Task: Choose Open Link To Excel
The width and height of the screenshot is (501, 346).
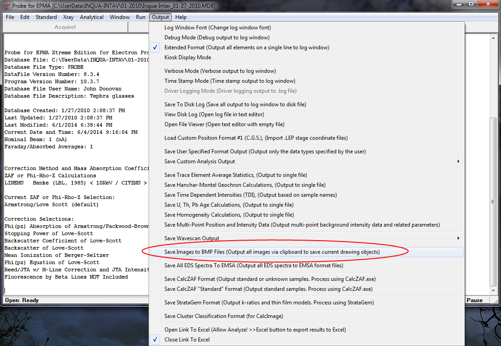Action: point(255,330)
